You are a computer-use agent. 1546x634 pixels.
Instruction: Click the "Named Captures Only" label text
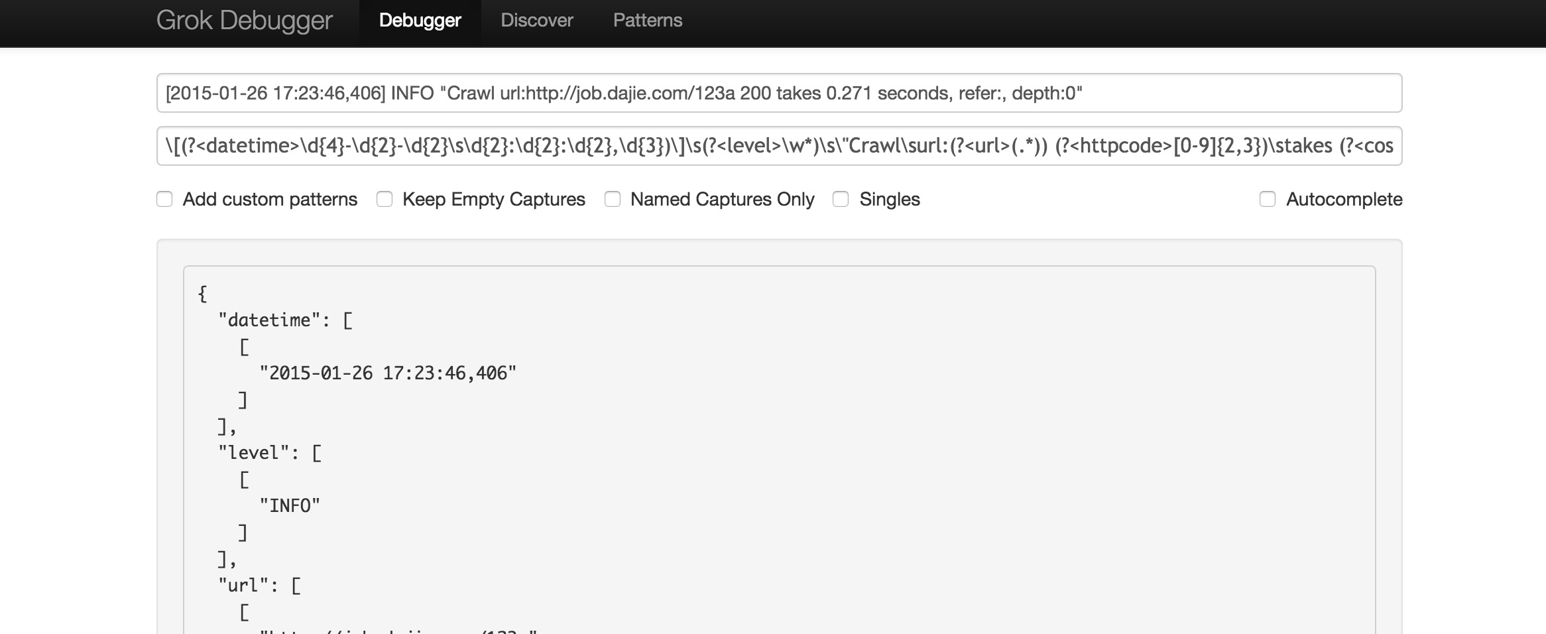[x=722, y=199]
